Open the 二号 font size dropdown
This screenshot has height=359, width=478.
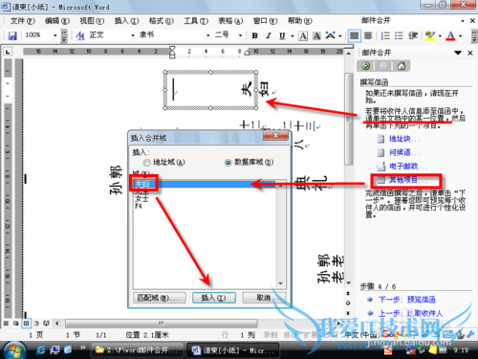coord(241,35)
